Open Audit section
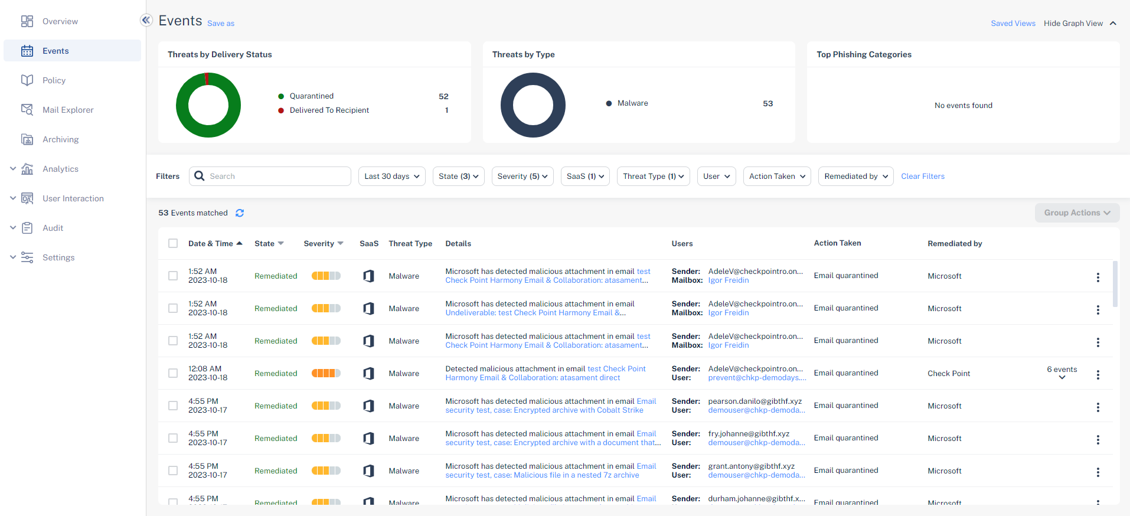 tap(53, 228)
